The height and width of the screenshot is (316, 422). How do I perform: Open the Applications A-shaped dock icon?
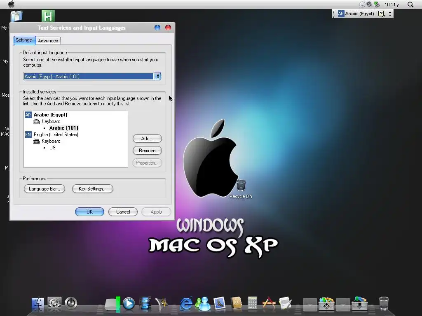[269, 303]
